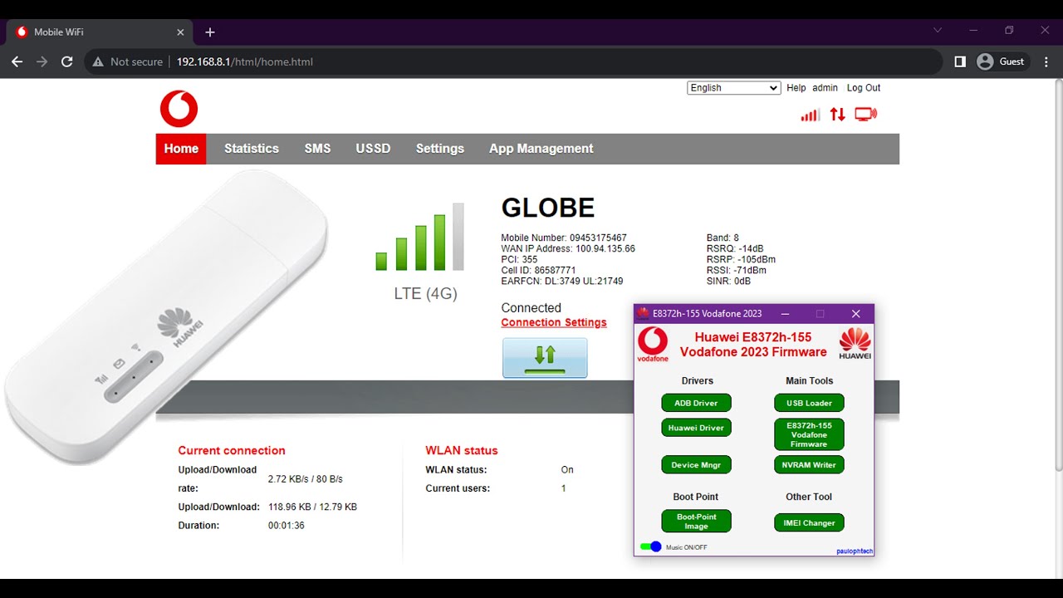Click the red signal strength icon
The width and height of the screenshot is (1063, 598).
(x=810, y=115)
